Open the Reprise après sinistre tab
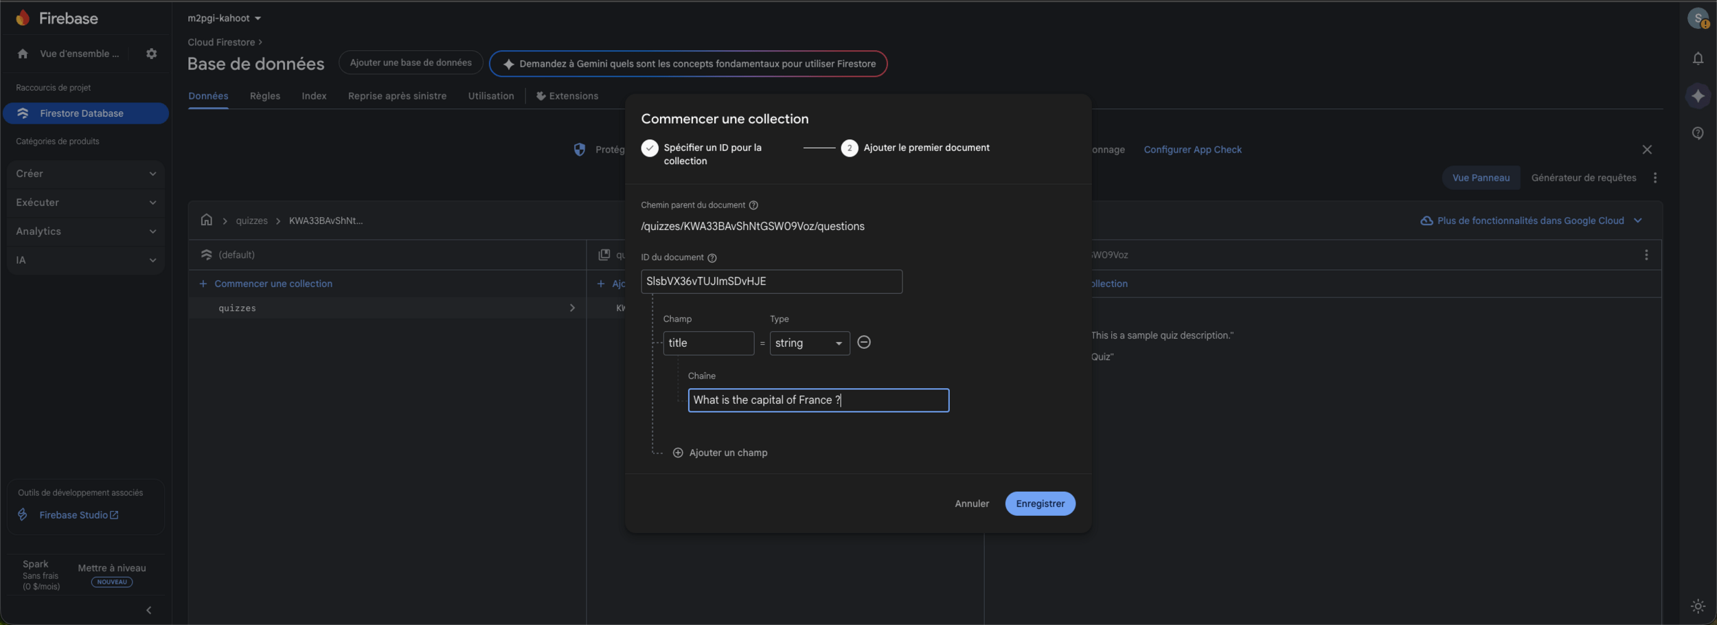The width and height of the screenshot is (1717, 625). click(397, 96)
